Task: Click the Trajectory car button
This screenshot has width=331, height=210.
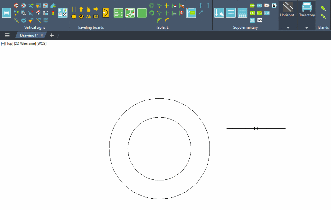Action: point(307,9)
